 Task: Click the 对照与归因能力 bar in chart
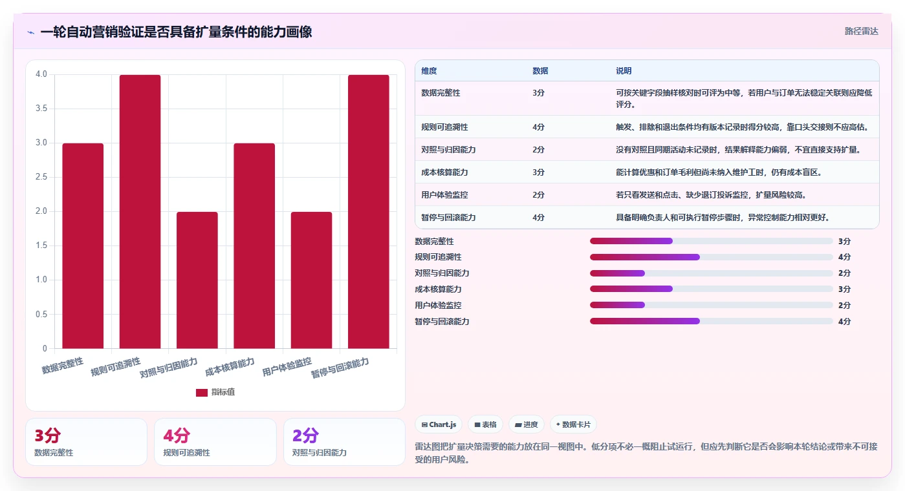[x=197, y=280]
